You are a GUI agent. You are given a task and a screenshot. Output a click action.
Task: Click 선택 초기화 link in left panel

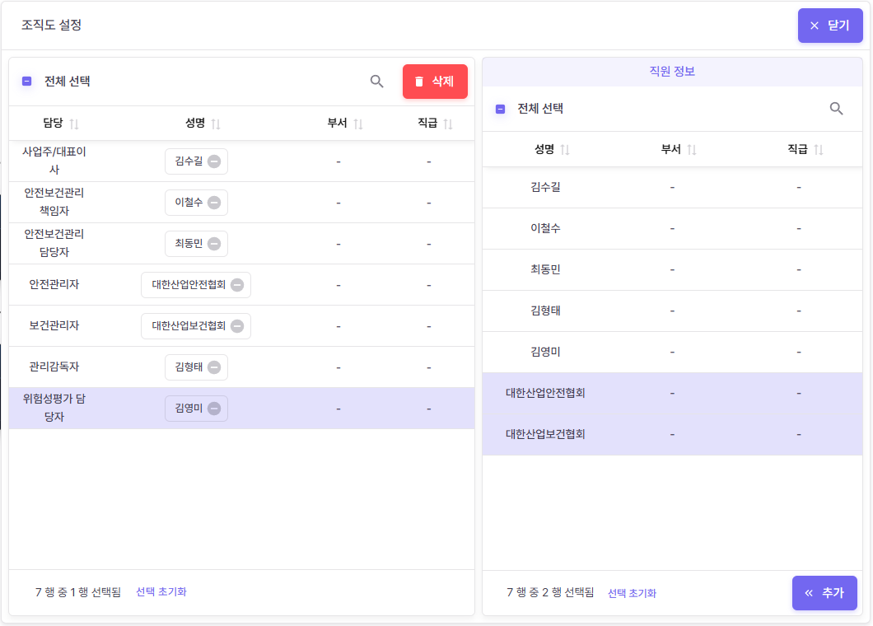click(161, 591)
